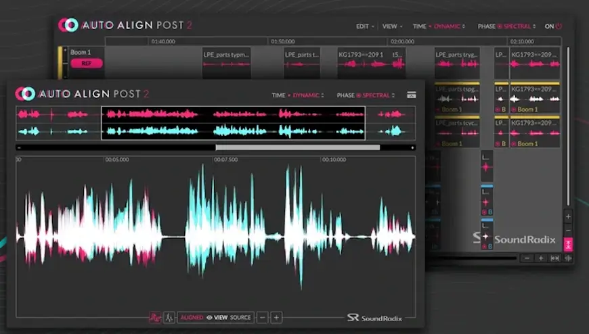The height and width of the screenshot is (334, 589).
Task: Click vertical zoom in plus button in back window
Action: coord(568,216)
